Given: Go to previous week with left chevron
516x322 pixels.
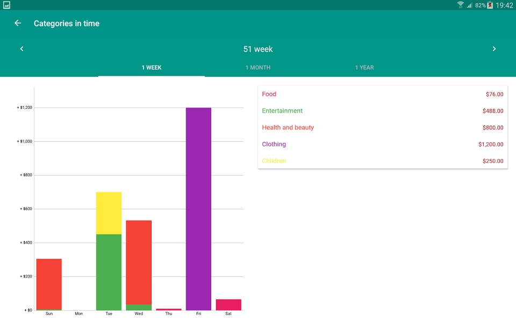Looking at the screenshot, I should [x=21, y=49].
